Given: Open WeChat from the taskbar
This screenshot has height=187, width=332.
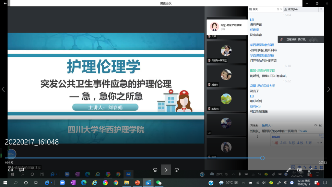Looking at the screenshot, I should pos(159,183).
